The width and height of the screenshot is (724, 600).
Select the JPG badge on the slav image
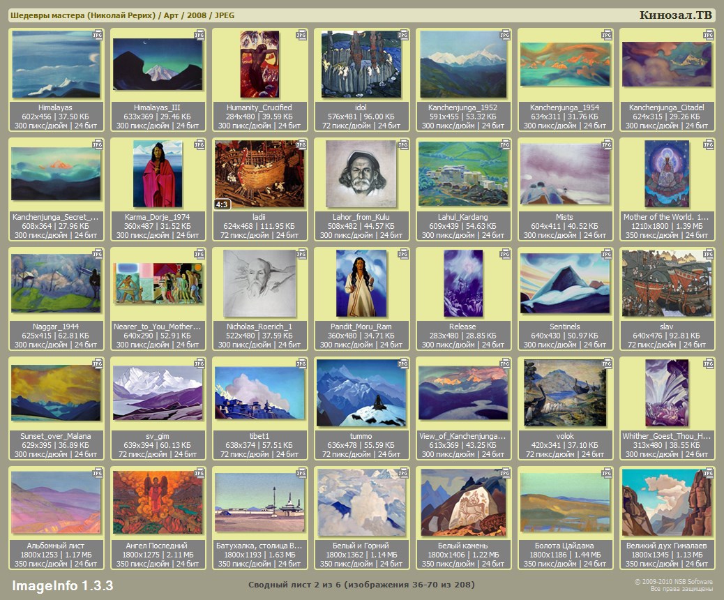click(709, 254)
